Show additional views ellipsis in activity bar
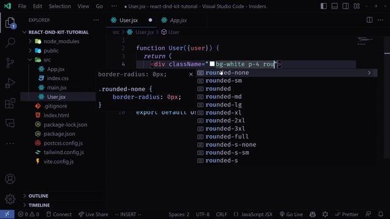Screen dimensions: 390x219 click(10, 144)
